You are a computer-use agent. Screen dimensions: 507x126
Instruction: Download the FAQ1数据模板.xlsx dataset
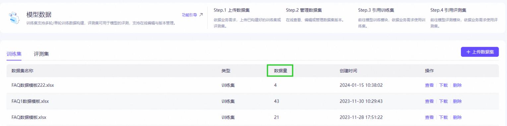click(443, 101)
